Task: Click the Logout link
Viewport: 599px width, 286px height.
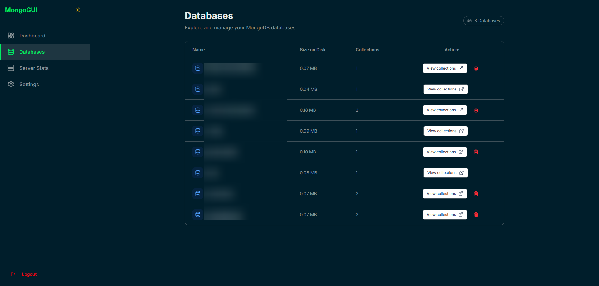Action: click(x=29, y=274)
